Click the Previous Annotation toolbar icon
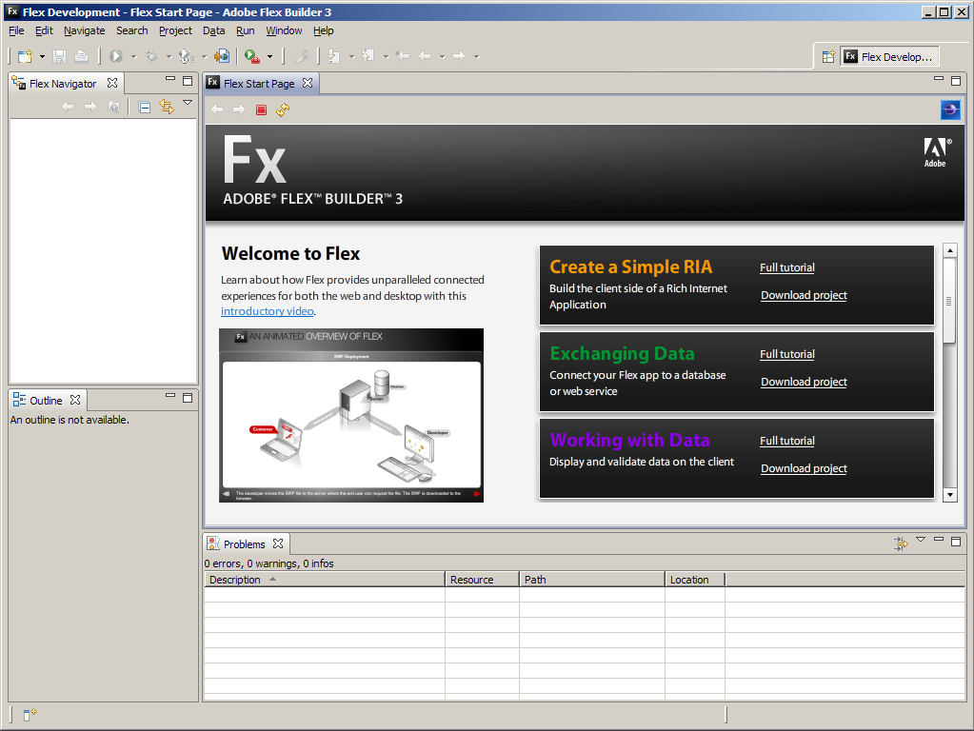Screen dimensions: 974x731 tap(368, 56)
